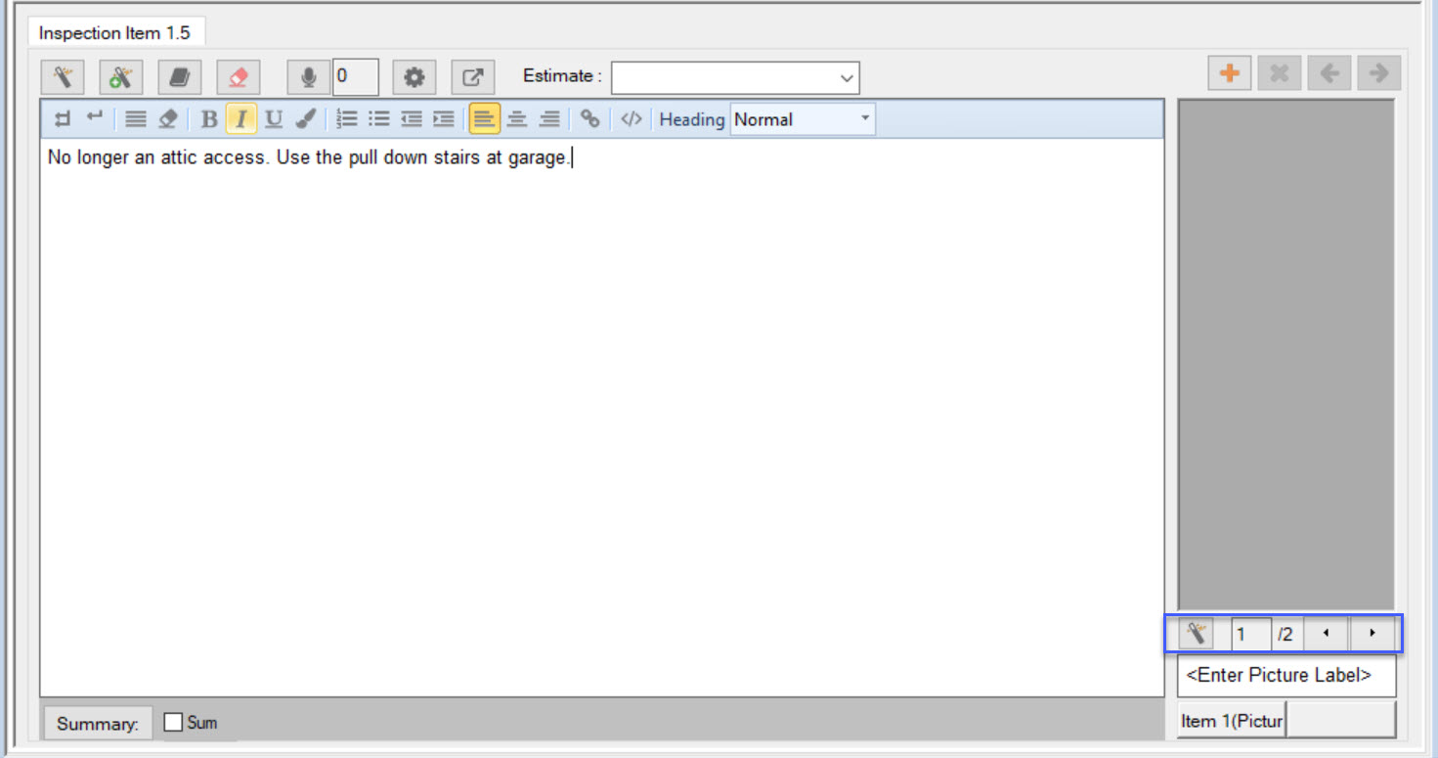Go to next picture with right arrow
Image resolution: width=1438 pixels, height=758 pixels.
click(1373, 634)
